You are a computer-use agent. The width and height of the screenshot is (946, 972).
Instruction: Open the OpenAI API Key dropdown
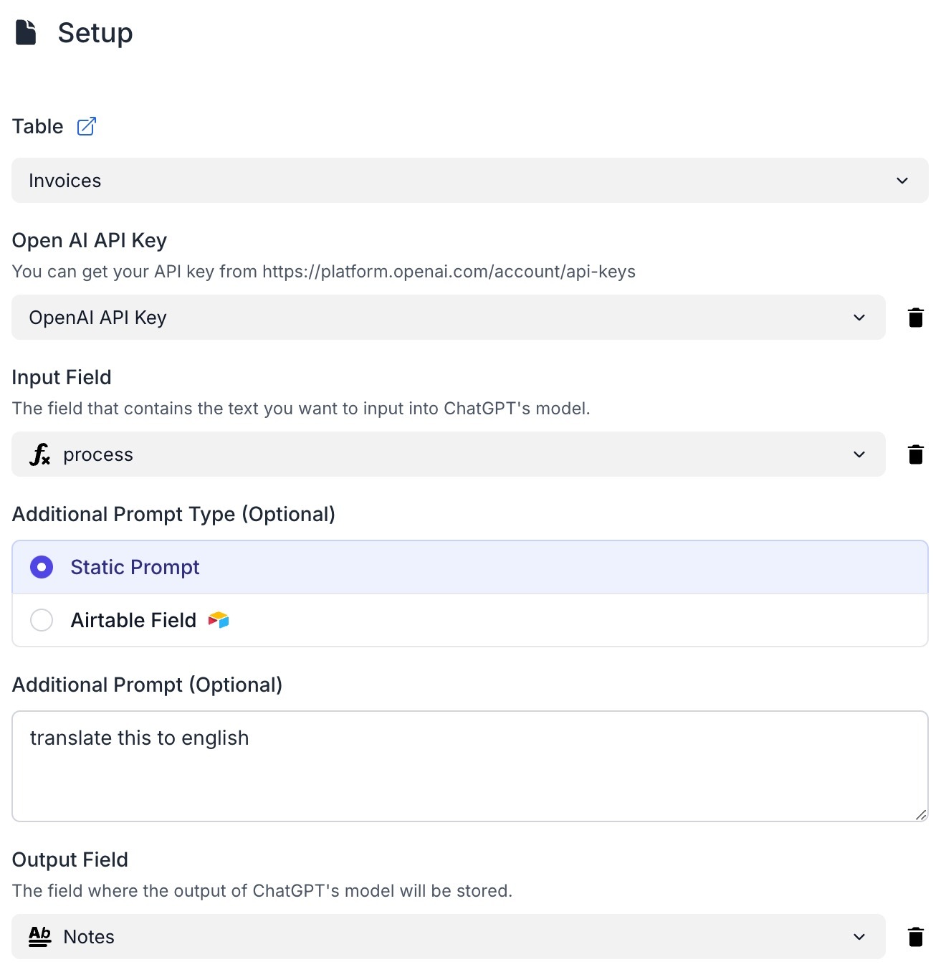449,318
